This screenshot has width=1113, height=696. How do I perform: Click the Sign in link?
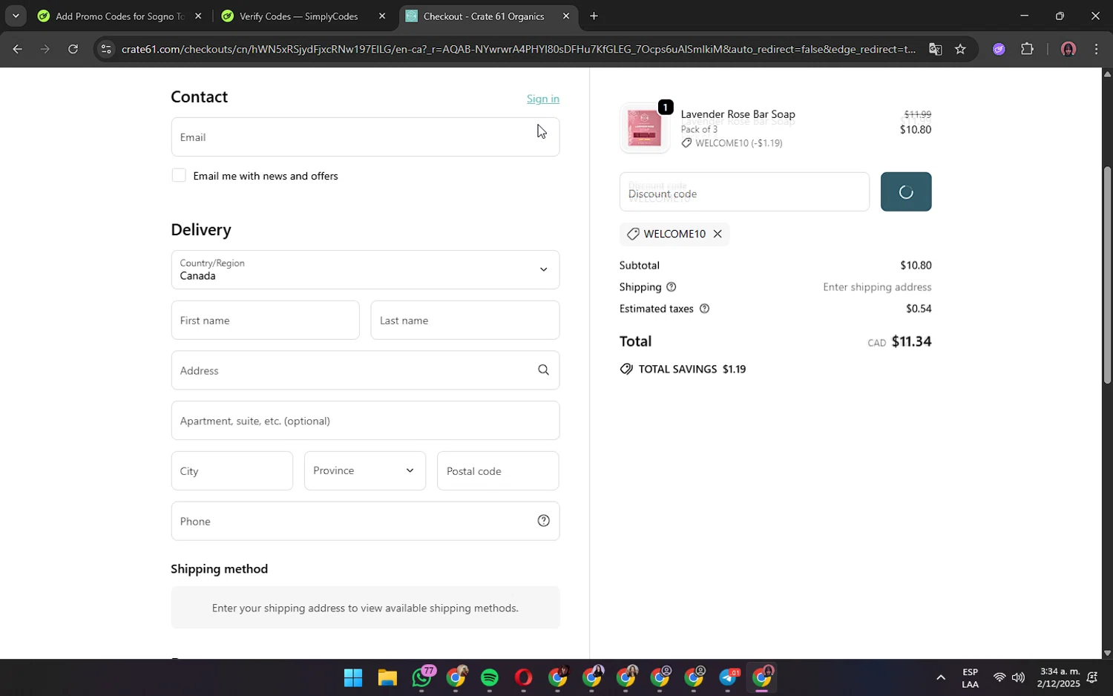tap(542, 99)
